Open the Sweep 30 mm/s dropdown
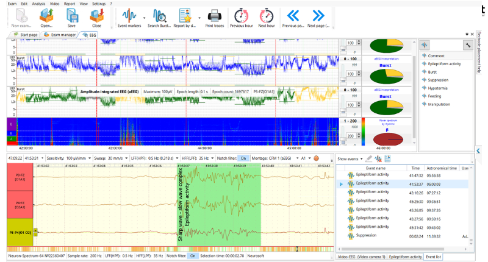 [126, 158]
